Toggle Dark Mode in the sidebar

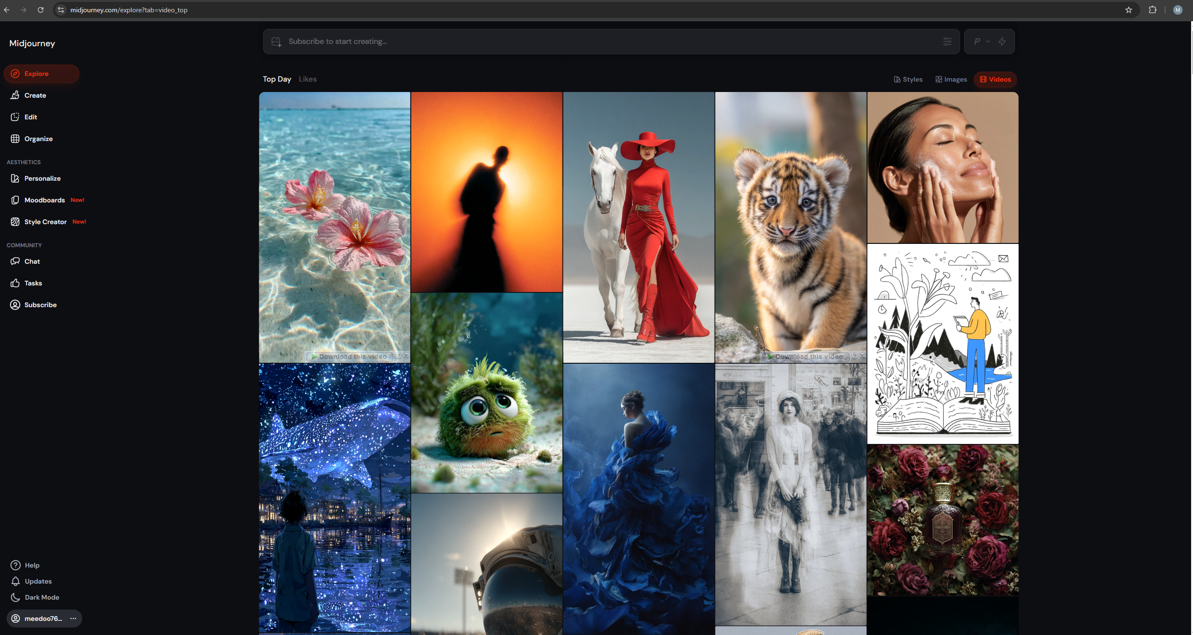42,597
